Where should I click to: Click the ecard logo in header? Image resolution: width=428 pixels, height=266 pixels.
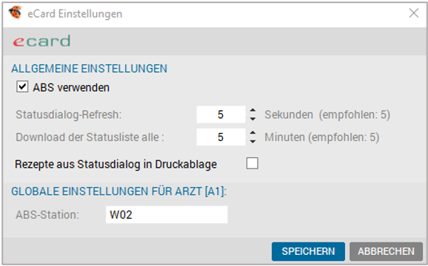tap(41, 41)
